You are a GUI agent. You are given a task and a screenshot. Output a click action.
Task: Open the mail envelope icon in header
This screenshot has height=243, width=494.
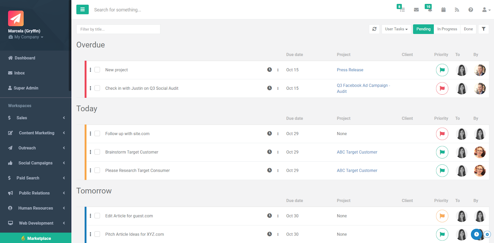pos(416,10)
